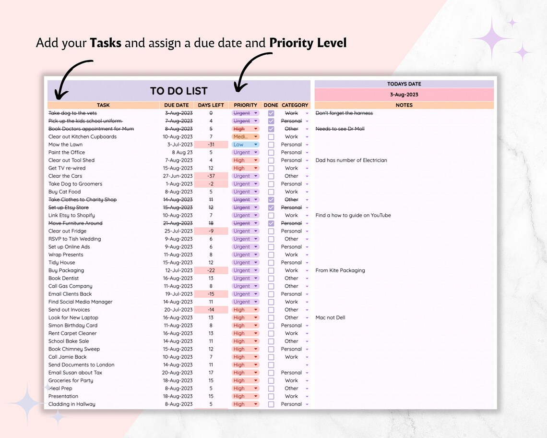Viewport: 547px width, 438px height.
Task: Check the Done box for Clear out Fridge
Action: [x=271, y=231]
